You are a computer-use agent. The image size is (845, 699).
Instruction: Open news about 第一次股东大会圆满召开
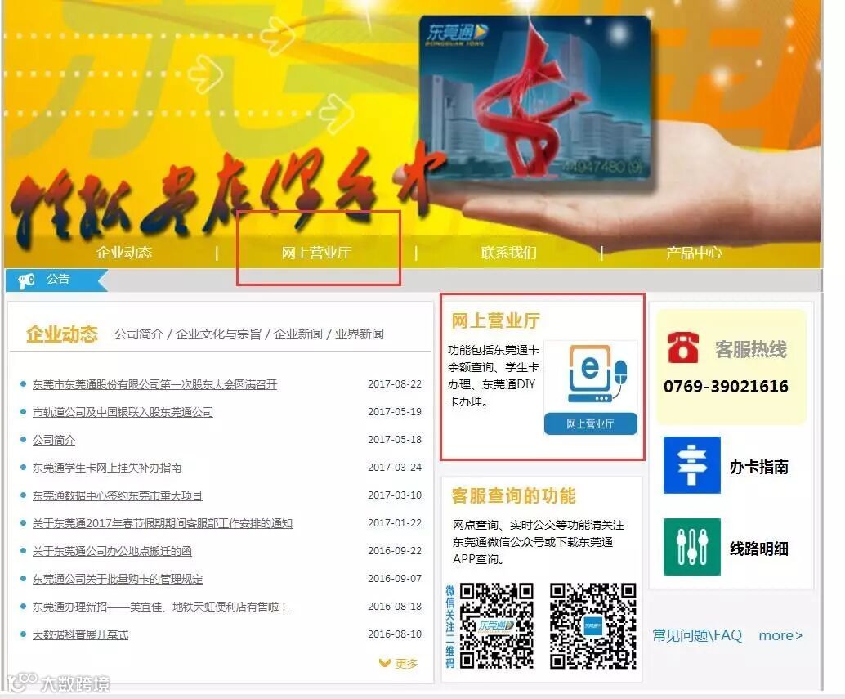[154, 384]
